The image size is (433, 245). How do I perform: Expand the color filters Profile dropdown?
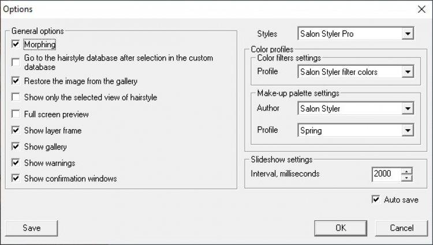[x=408, y=72]
